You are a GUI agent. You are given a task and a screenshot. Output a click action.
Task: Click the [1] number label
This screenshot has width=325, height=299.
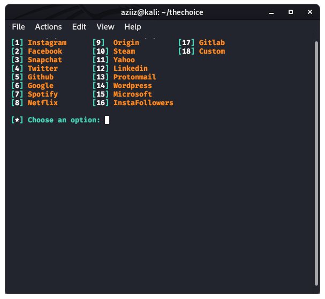[17, 43]
